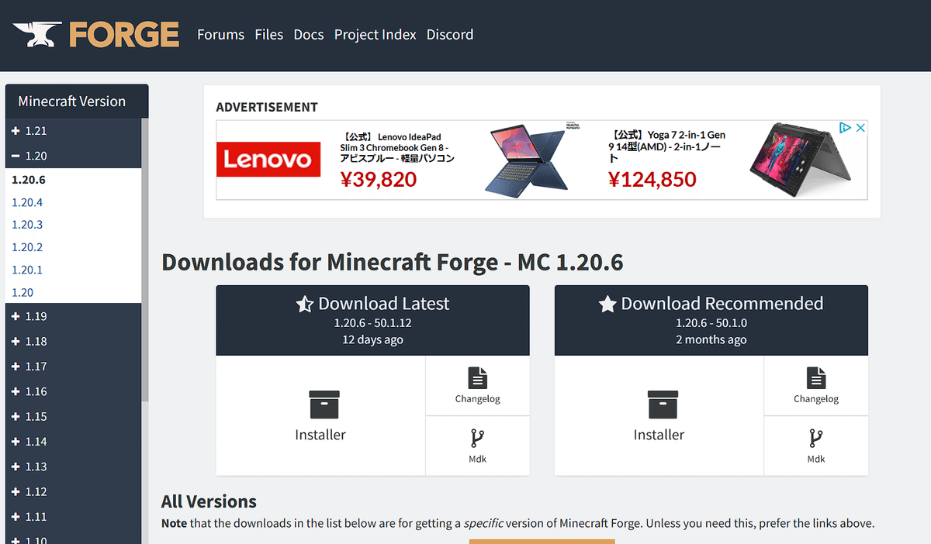
Task: Click Mdk branch icon under Download Latest
Action: (x=478, y=439)
